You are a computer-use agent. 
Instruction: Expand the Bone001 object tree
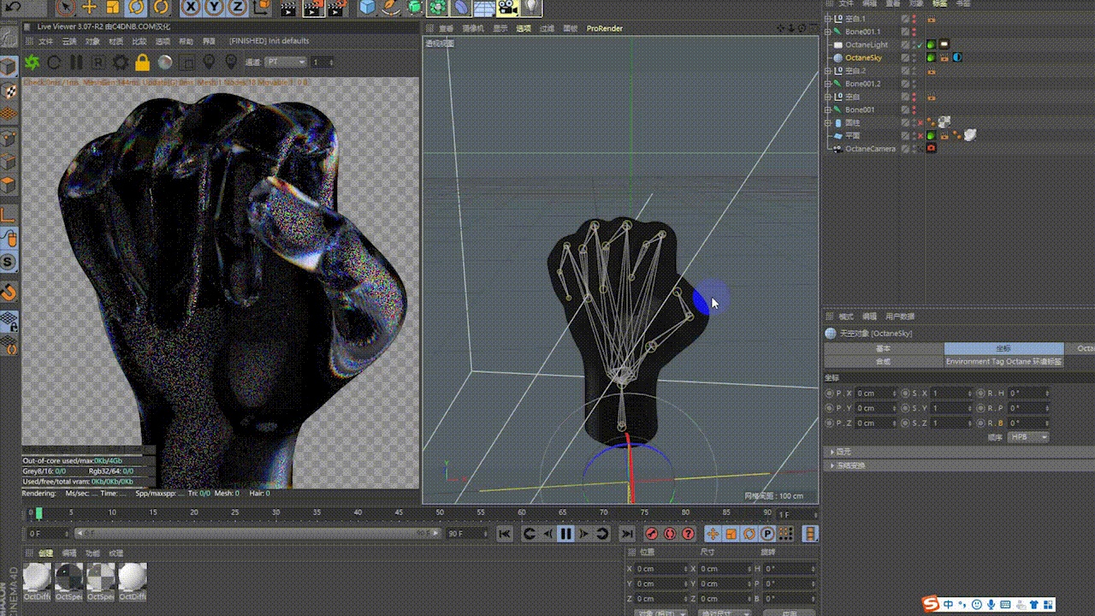pos(827,110)
